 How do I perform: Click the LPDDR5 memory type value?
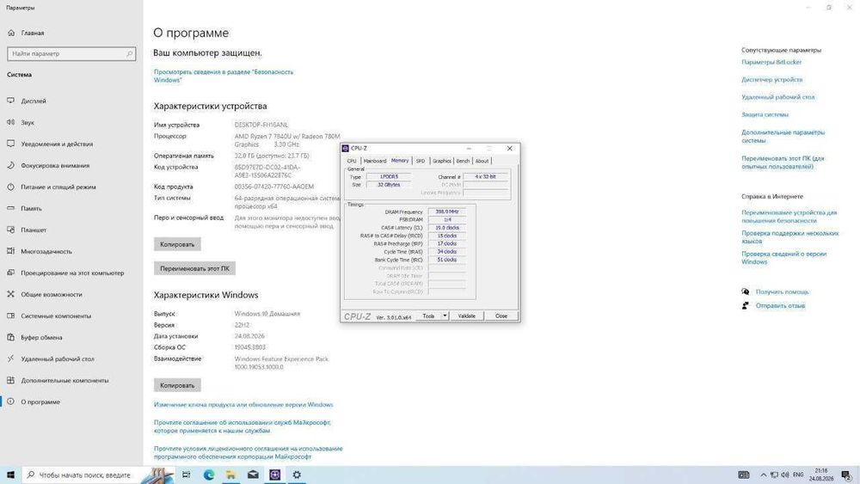[389, 176]
